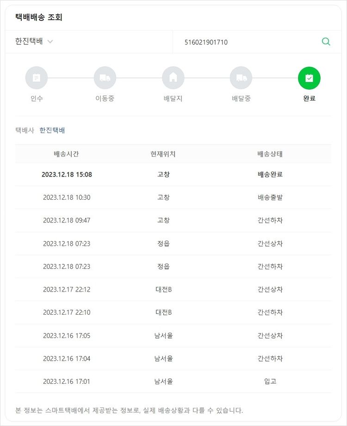Click the 인수 pickup step icon
This screenshot has height=426, width=347.
click(37, 78)
